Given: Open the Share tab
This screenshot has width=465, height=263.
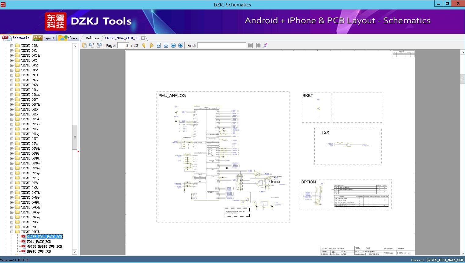Looking at the screenshot, I should [x=68, y=38].
